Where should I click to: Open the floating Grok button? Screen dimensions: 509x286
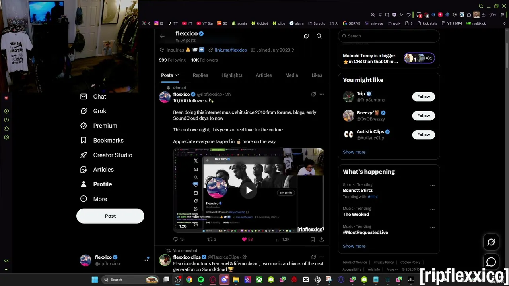[x=491, y=242]
